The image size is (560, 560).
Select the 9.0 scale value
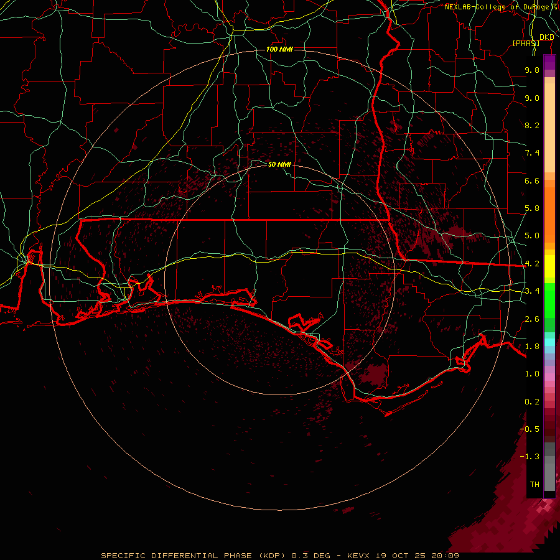[x=532, y=98]
